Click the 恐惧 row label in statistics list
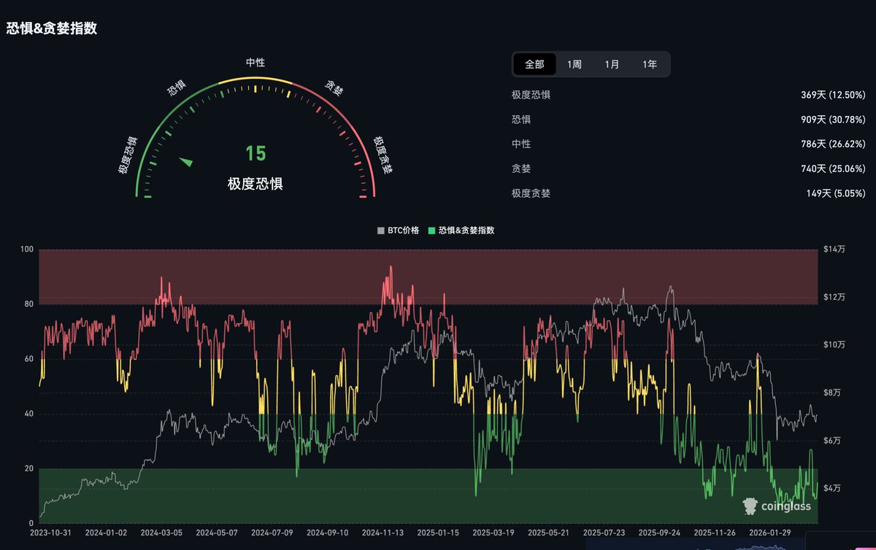This screenshot has width=876, height=550. (x=521, y=120)
